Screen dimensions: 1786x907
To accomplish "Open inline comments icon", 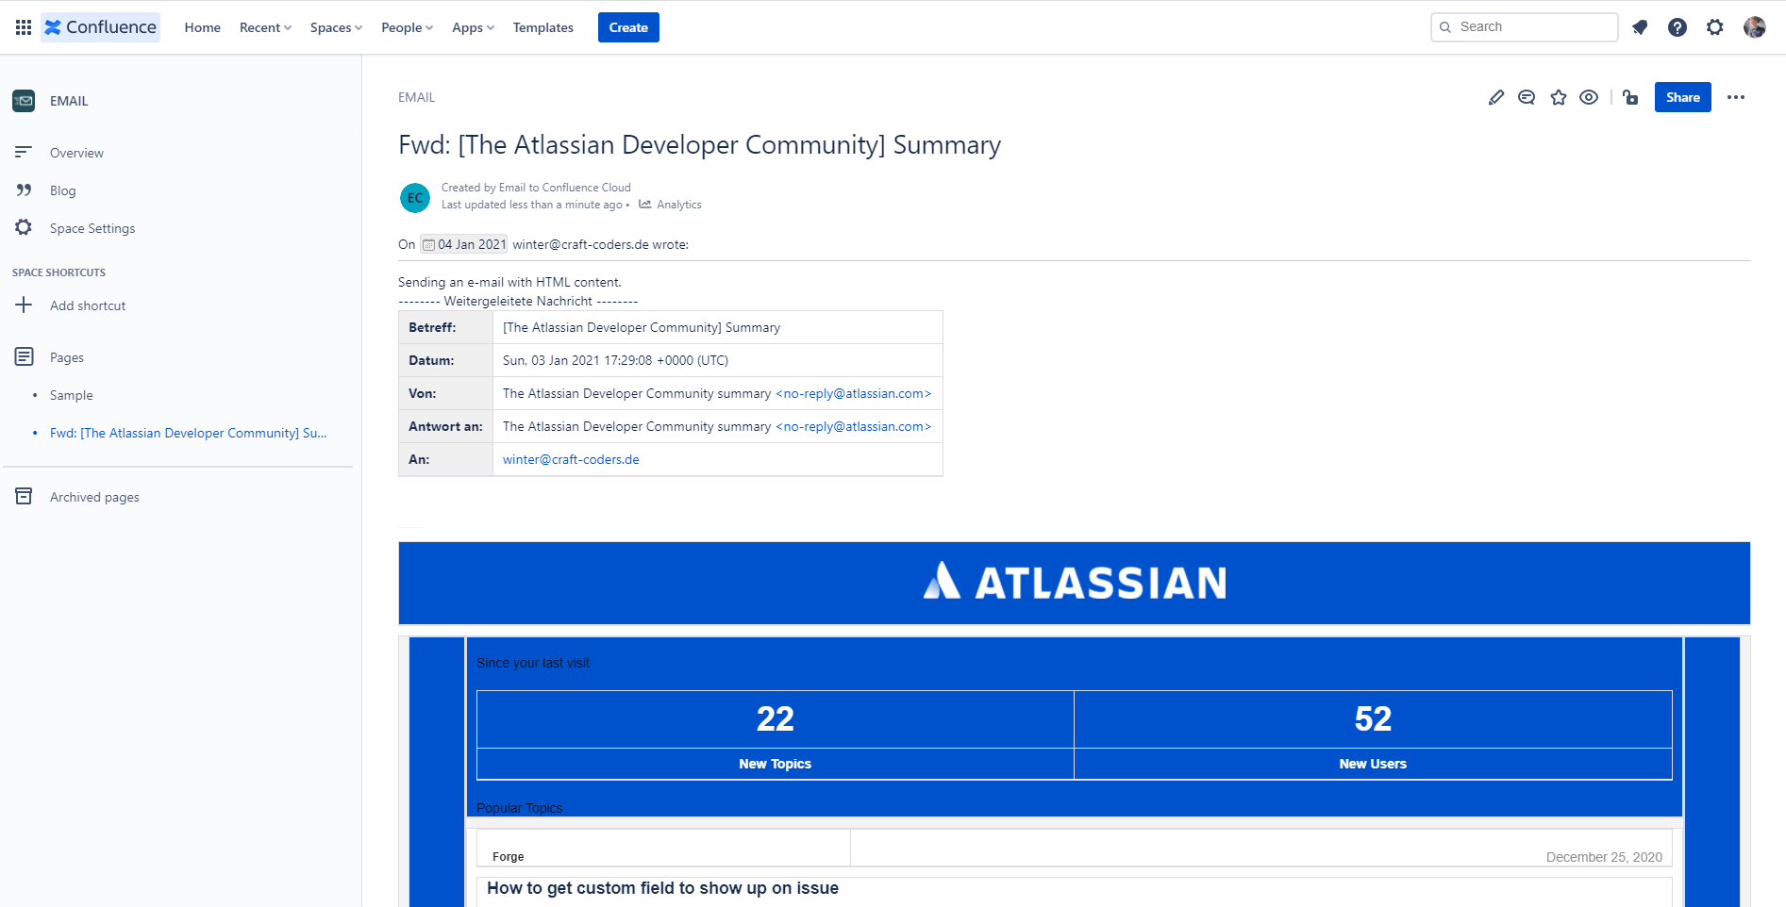I will click(x=1527, y=97).
